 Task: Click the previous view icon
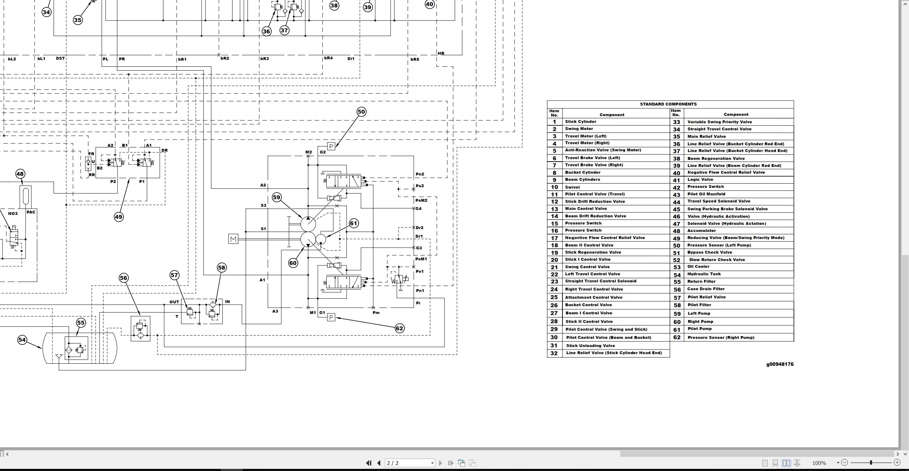pos(462,463)
